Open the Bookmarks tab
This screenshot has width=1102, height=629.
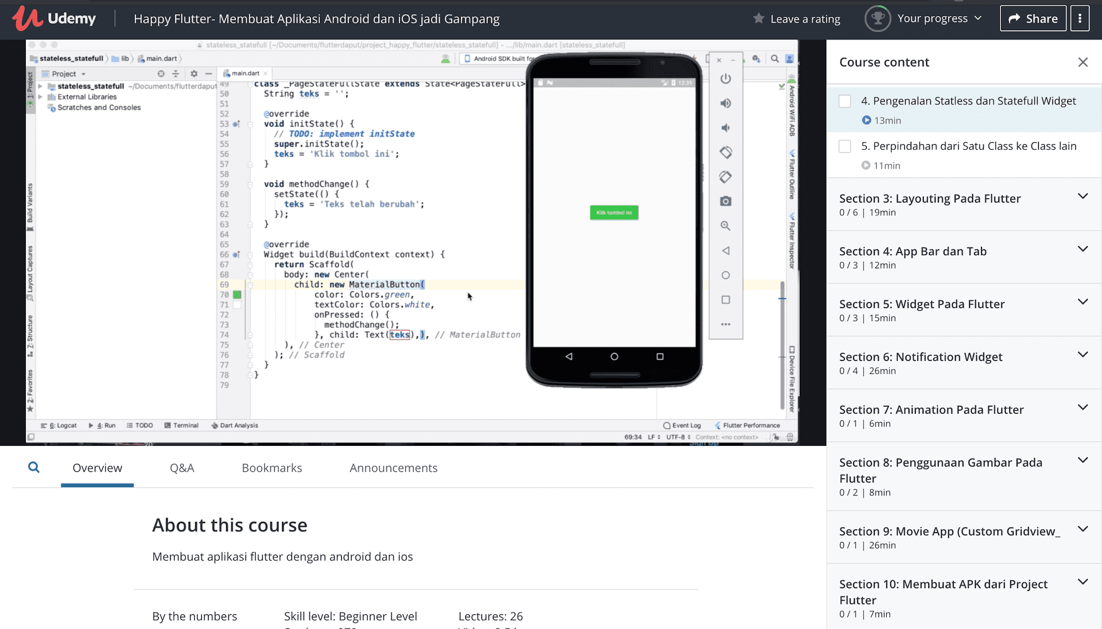[271, 468]
